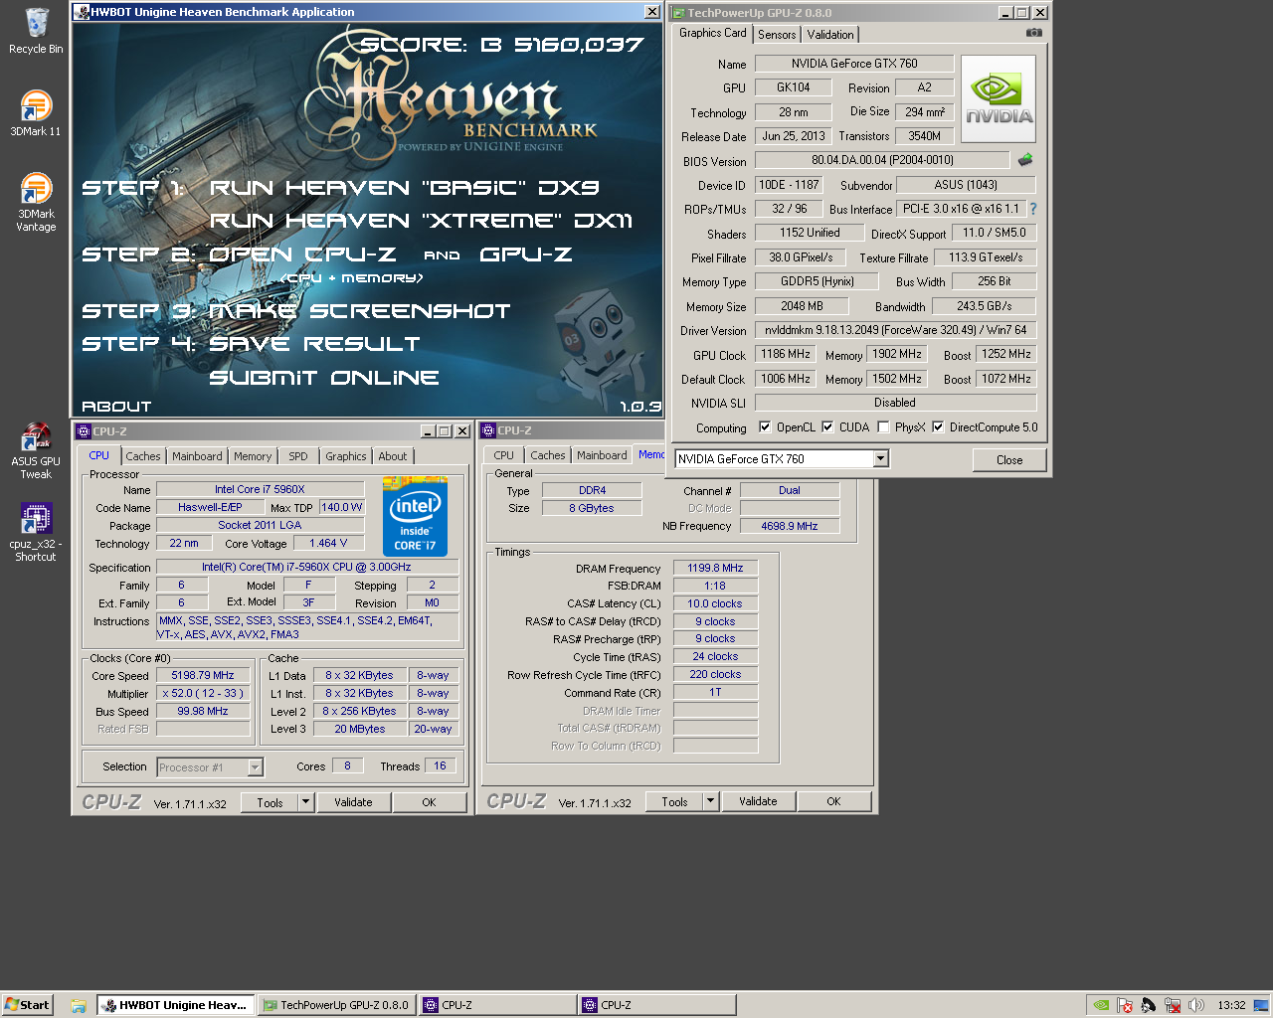
Task: Click OK button in left CPU-Z
Action: click(x=429, y=802)
